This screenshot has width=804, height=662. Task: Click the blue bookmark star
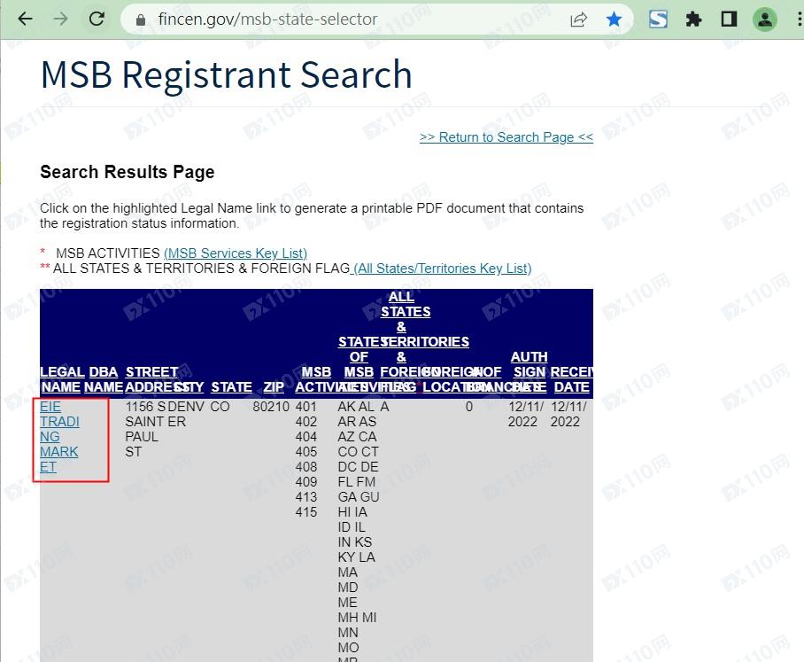pyautogui.click(x=614, y=19)
